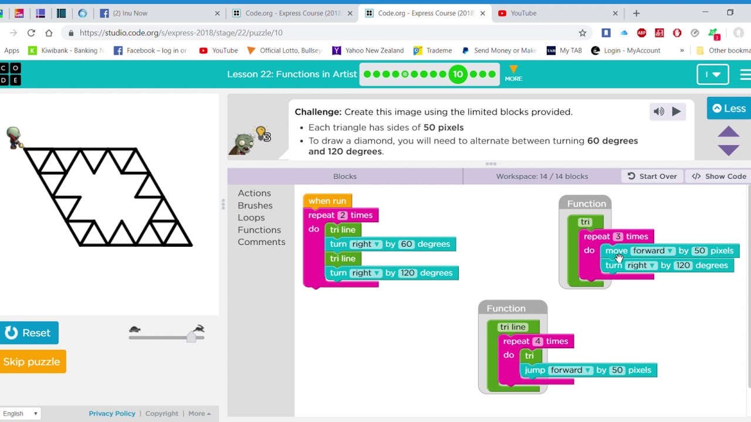This screenshot has width=751, height=422.
Task: Click Start Over button
Action: [652, 176]
